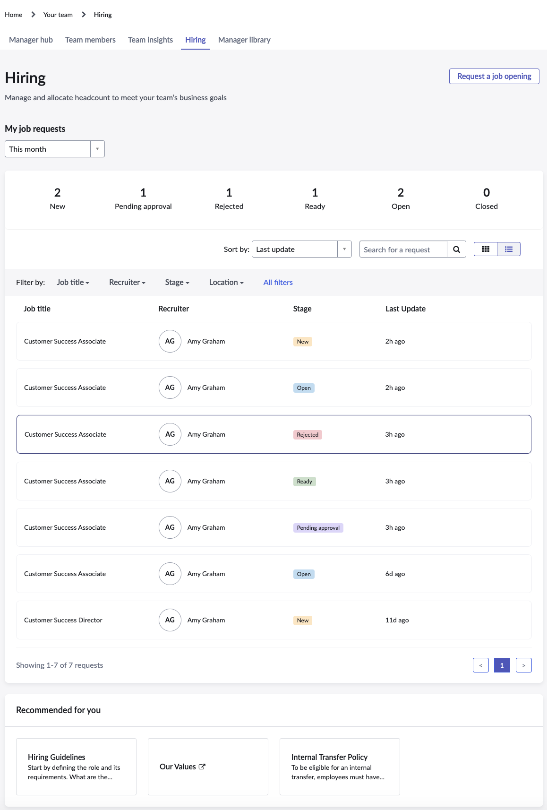The width and height of the screenshot is (547, 810).
Task: Go to next page of requests
Action: (524, 665)
